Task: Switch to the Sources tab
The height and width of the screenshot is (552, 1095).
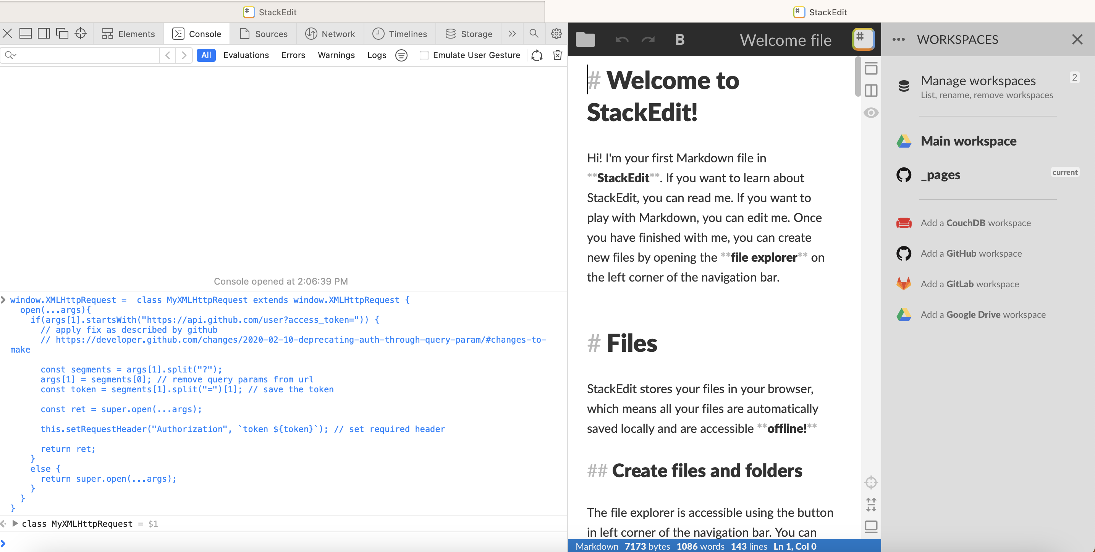Action: click(x=264, y=34)
